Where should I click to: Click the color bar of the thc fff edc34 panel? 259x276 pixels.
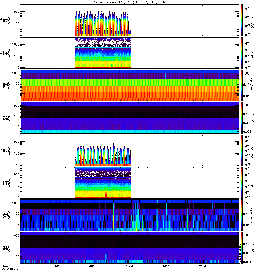pyautogui.click(x=242, y=150)
